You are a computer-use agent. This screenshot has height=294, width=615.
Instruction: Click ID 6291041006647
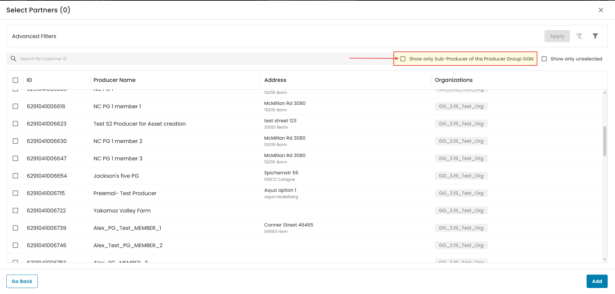click(47, 158)
